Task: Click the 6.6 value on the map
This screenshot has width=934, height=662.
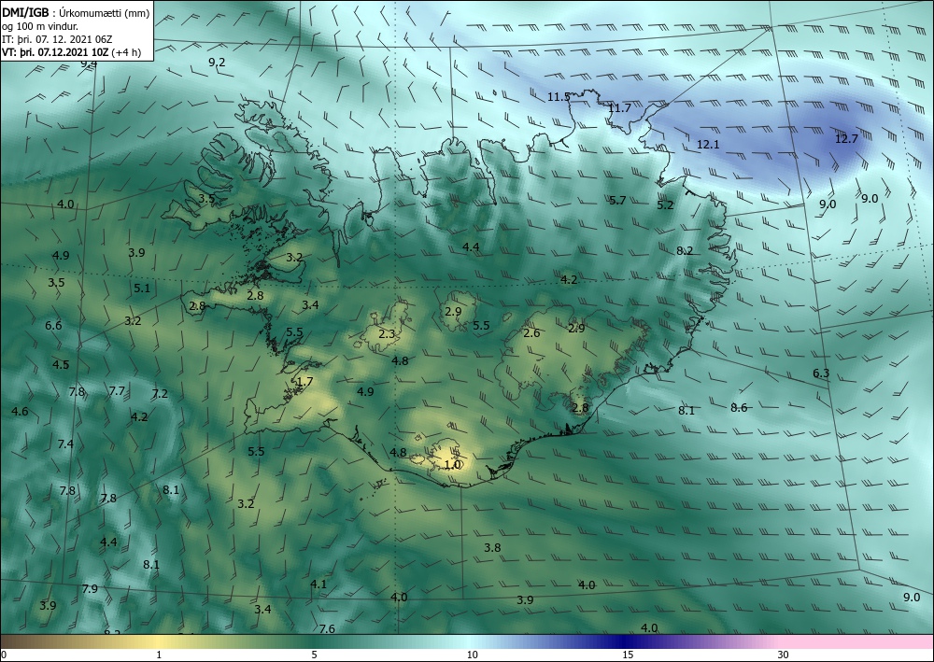Action: (x=53, y=326)
